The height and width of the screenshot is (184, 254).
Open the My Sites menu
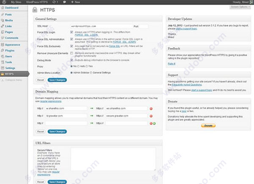16,2
